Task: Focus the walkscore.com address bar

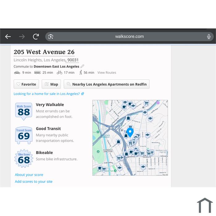Action: coord(129,37)
